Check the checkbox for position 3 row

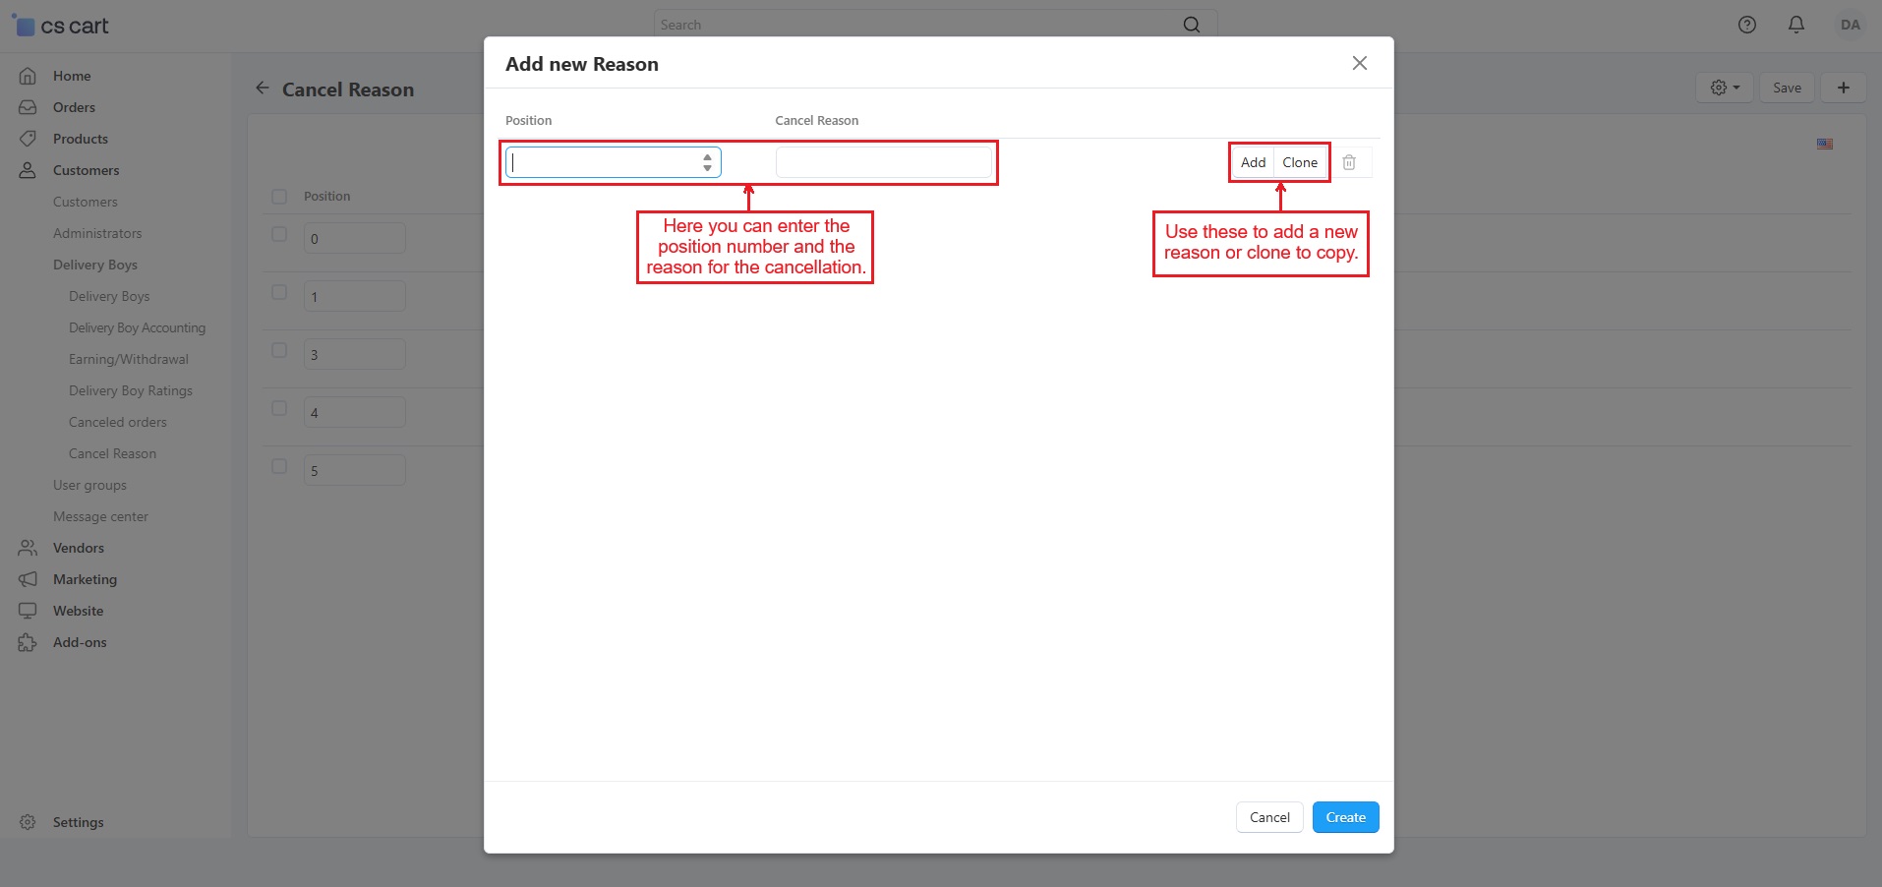279,351
